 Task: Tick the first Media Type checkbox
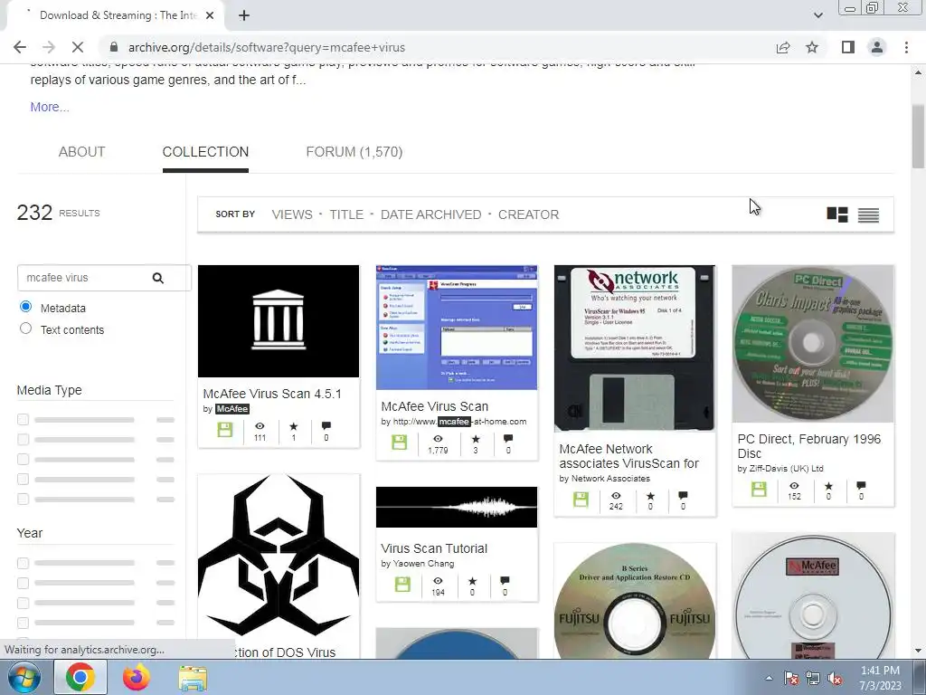23,420
